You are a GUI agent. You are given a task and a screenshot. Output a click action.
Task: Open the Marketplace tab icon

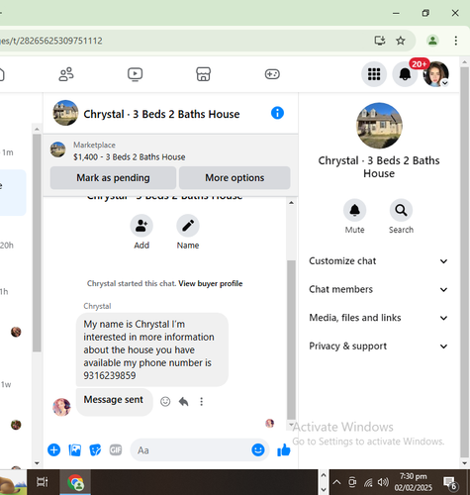[x=203, y=74]
